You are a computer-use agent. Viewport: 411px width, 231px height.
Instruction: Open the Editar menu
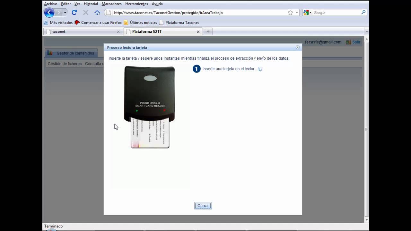click(x=66, y=4)
